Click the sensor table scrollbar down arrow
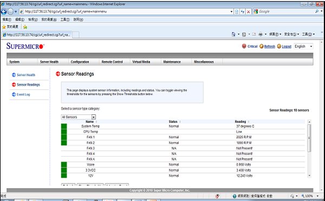 [309, 176]
